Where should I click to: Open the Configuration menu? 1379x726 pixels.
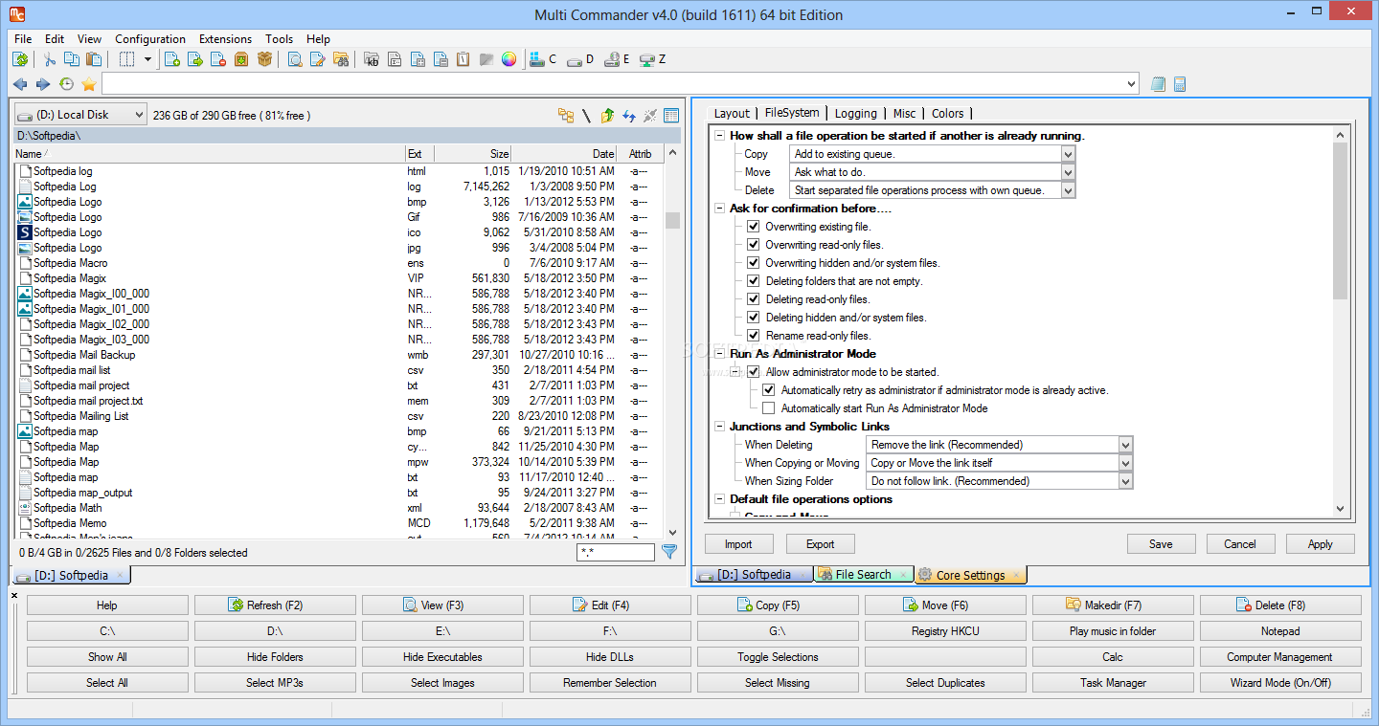click(150, 39)
